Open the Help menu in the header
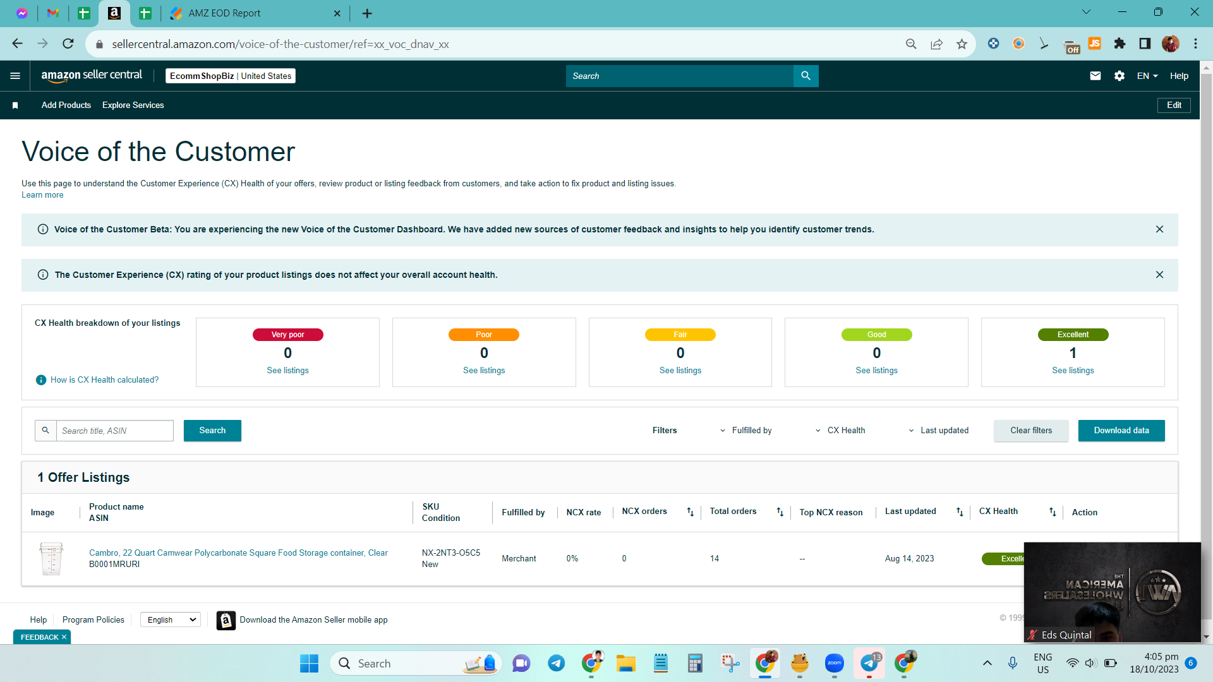 pyautogui.click(x=1179, y=76)
